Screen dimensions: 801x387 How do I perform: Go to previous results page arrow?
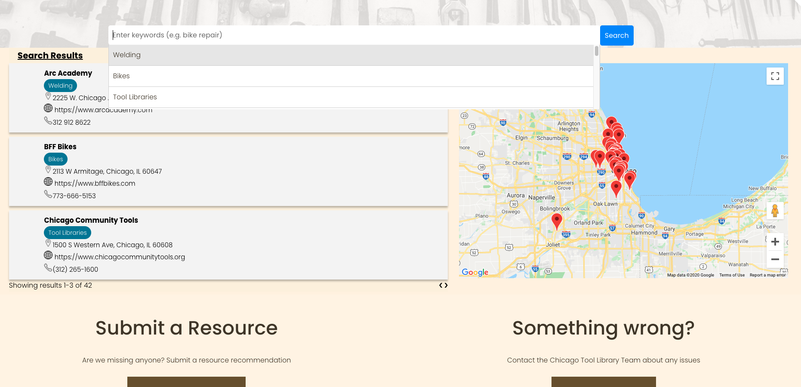click(x=441, y=285)
